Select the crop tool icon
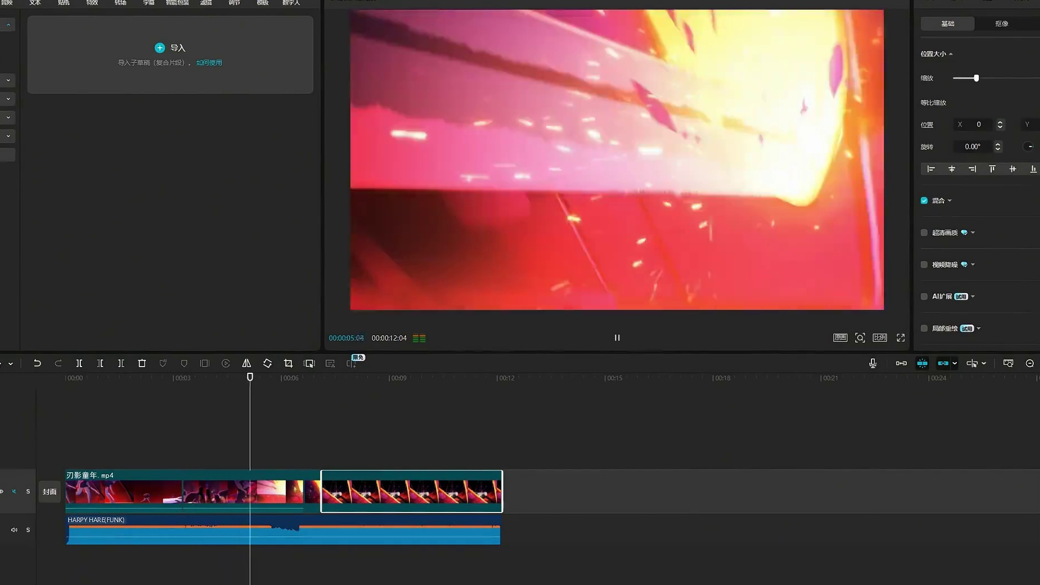This screenshot has height=585, width=1040. coord(288,363)
